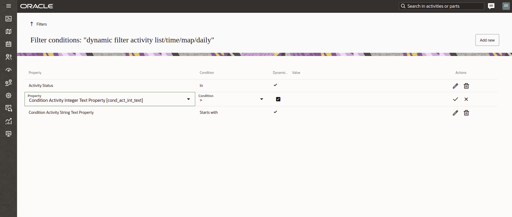Open the calendar icon in sidebar

9,44
